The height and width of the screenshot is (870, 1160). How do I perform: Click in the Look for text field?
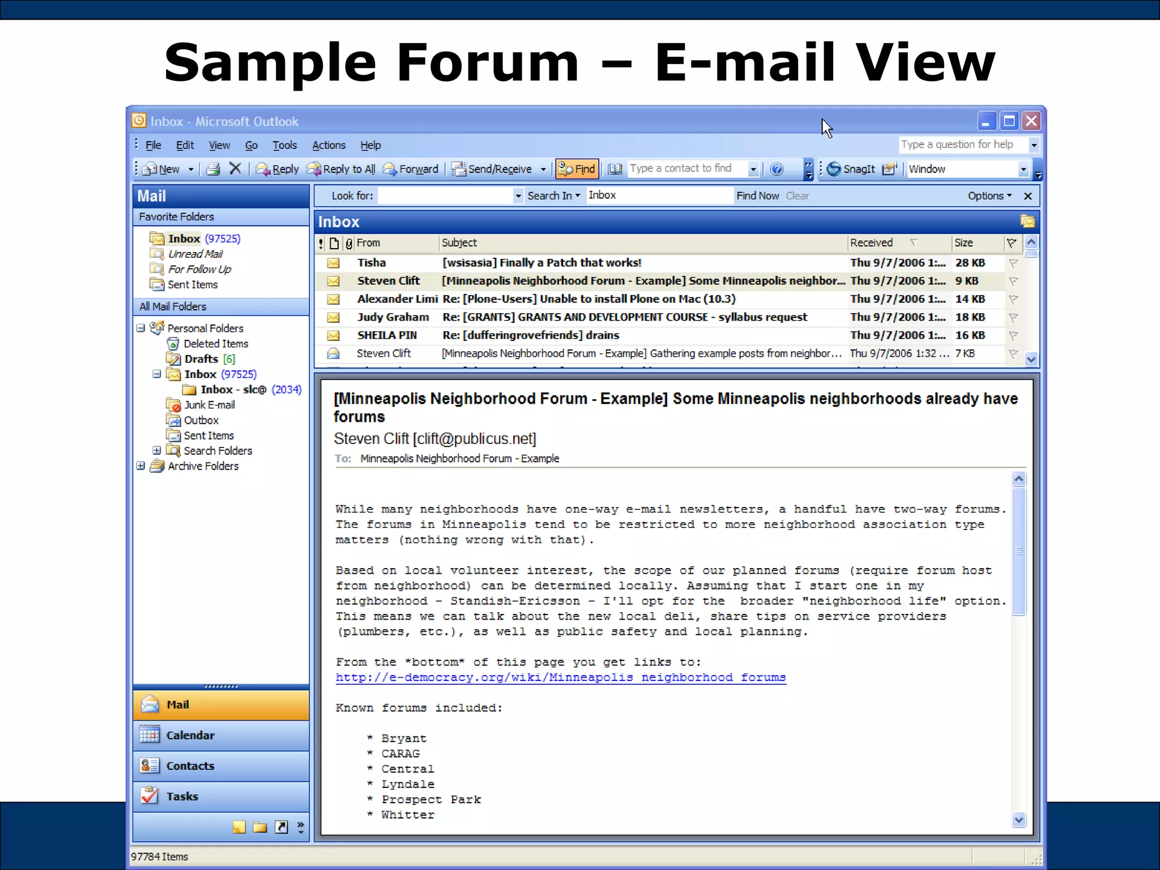click(445, 196)
